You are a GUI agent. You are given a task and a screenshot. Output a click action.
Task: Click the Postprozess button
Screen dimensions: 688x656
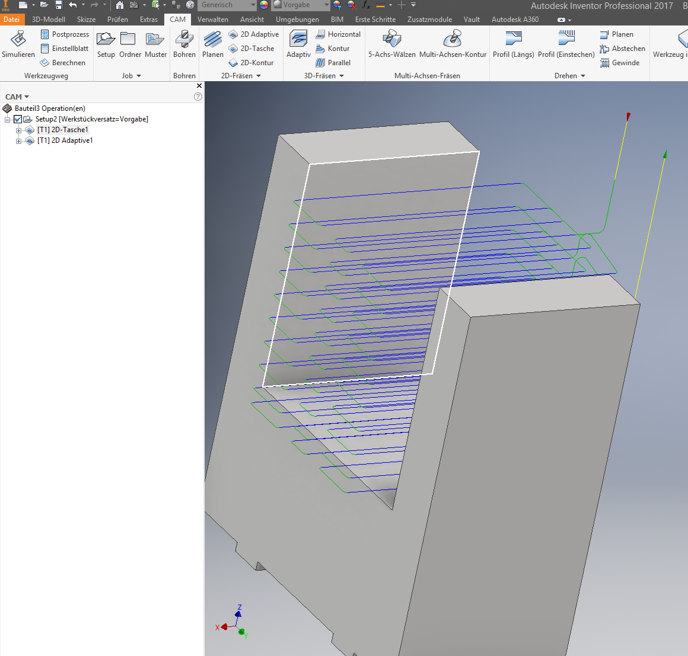(x=65, y=34)
